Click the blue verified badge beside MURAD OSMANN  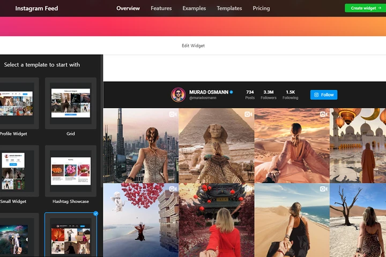click(232, 92)
